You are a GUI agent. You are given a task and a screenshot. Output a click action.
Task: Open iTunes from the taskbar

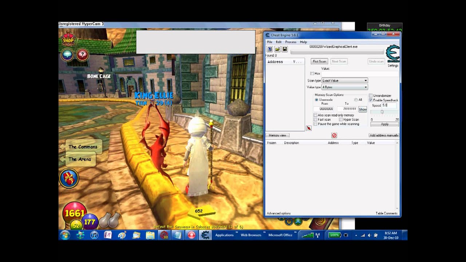pos(94,235)
